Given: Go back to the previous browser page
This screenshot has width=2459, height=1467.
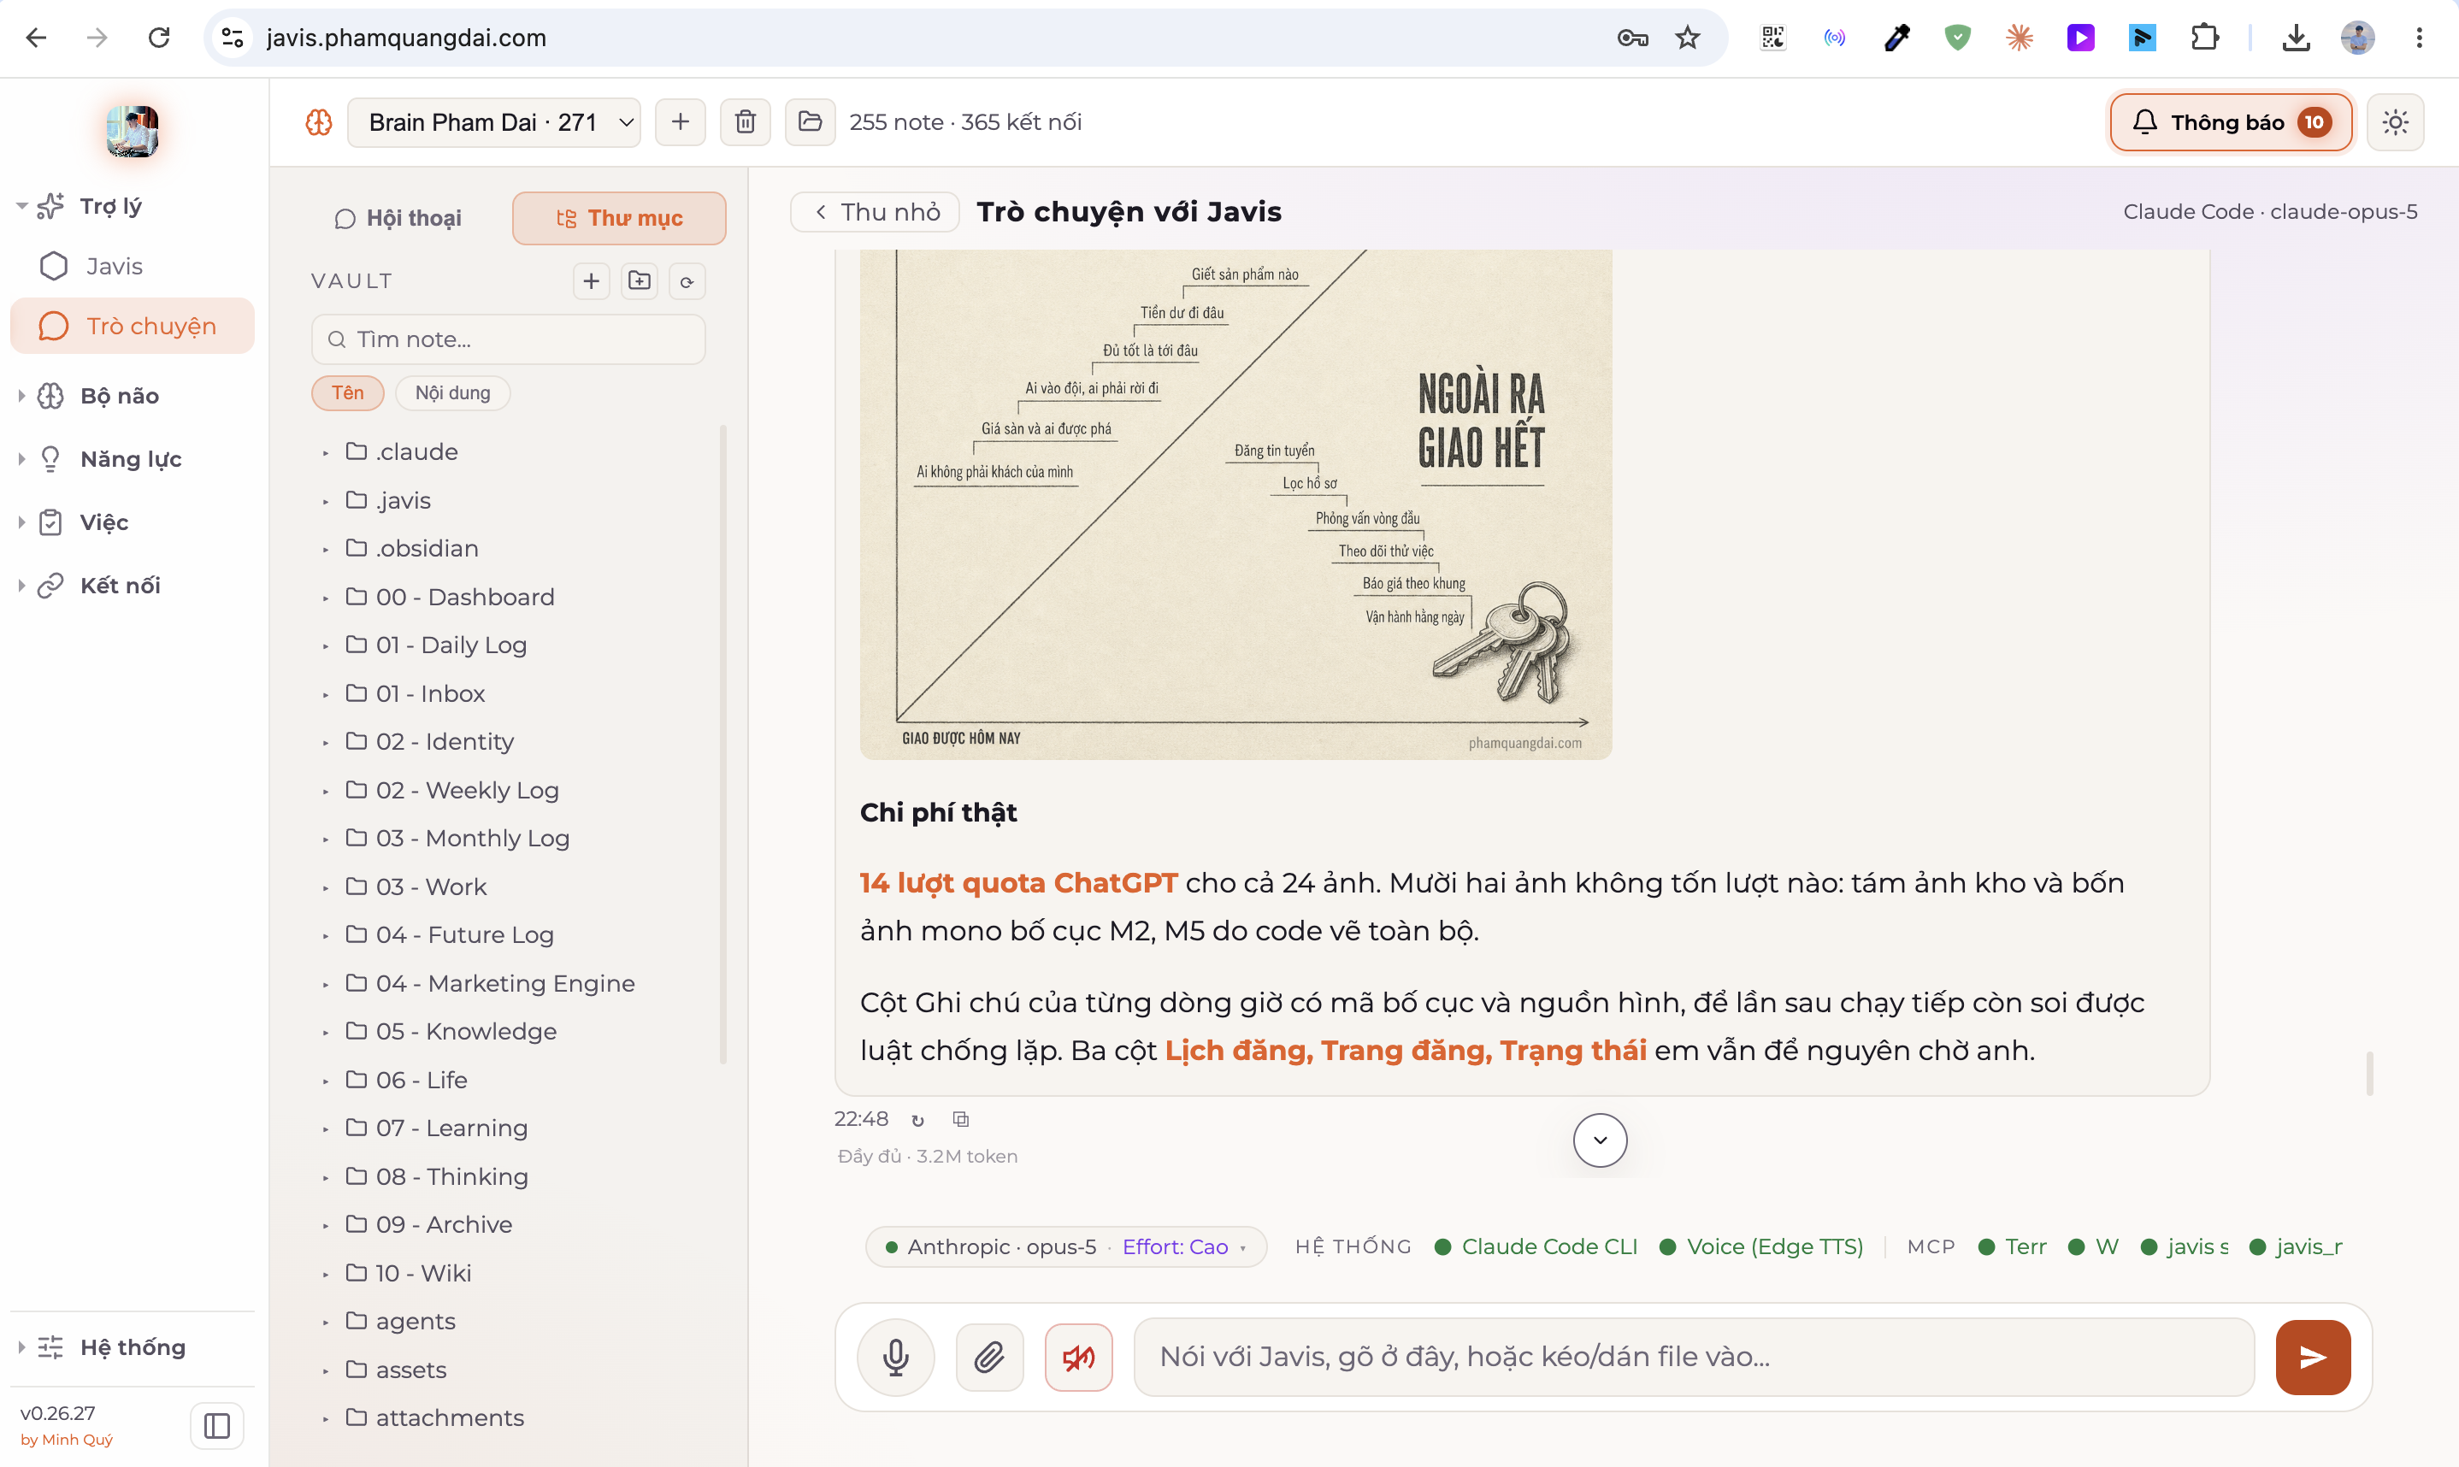Looking at the screenshot, I should point(37,38).
